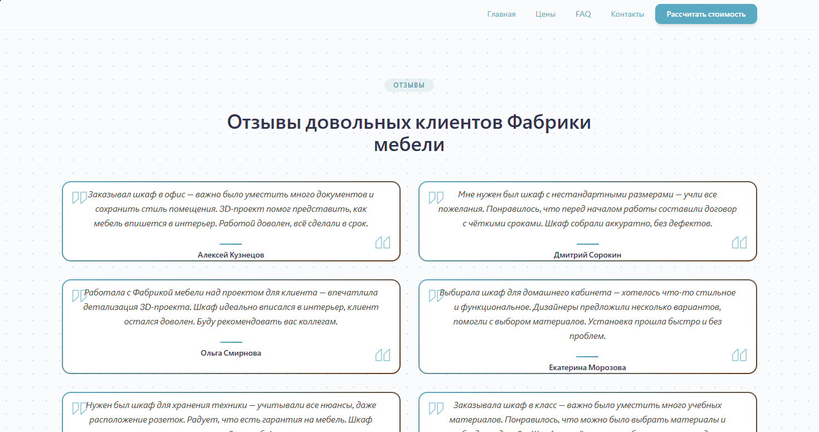Image resolution: width=819 pixels, height=432 pixels.
Task: Click the opening quote icon in Дмитрий Сорокин's review
Action: [436, 198]
